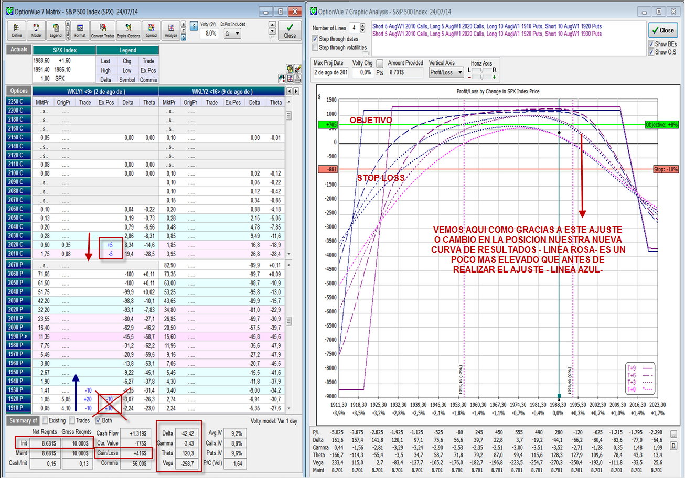The height and width of the screenshot is (478, 685).
Task: Close the Graphic Analysis window with Close button
Action: point(663,30)
